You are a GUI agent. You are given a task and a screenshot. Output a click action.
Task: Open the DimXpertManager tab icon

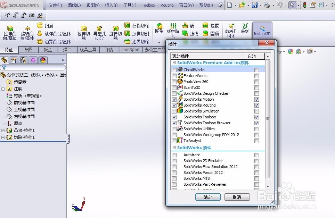point(33,60)
